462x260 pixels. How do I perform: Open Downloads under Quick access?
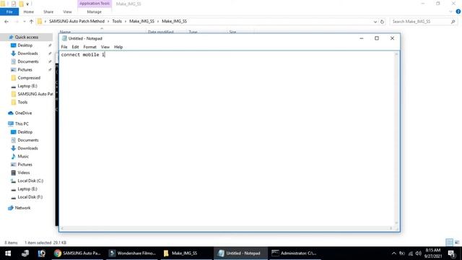(27, 53)
